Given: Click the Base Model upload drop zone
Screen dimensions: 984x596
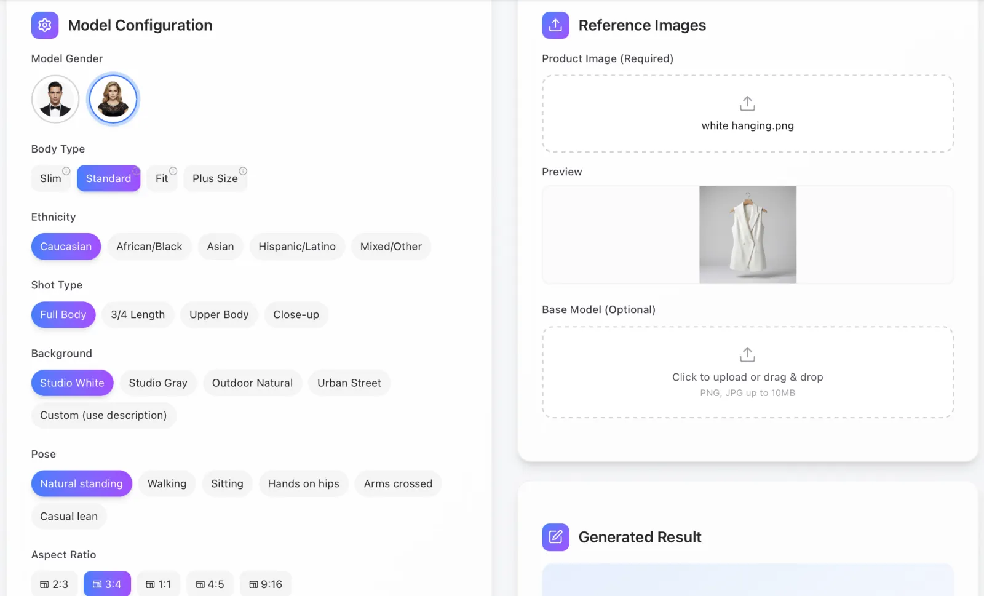Looking at the screenshot, I should tap(748, 372).
